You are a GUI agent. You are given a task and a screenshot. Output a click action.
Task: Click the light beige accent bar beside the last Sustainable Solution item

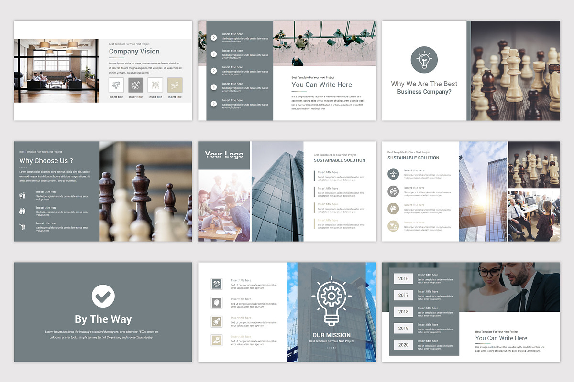pyautogui.click(x=315, y=223)
